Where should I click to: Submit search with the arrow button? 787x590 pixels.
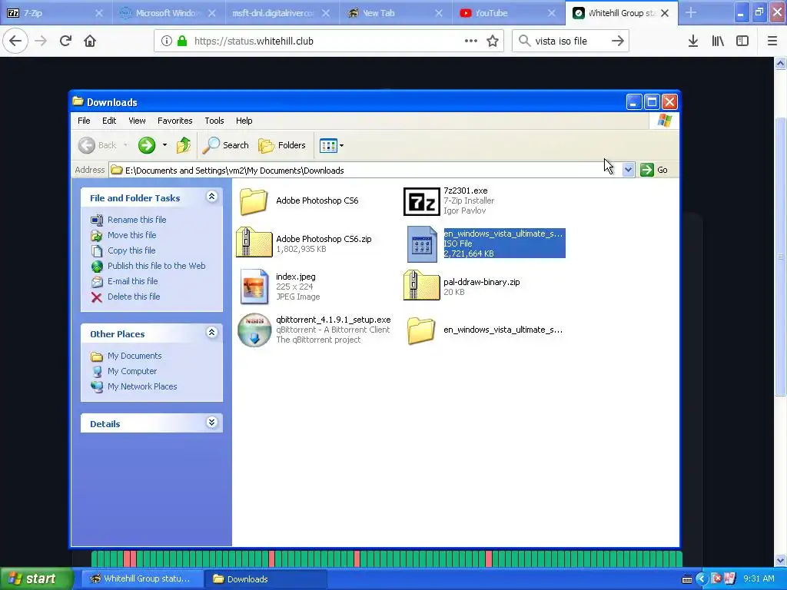618,41
